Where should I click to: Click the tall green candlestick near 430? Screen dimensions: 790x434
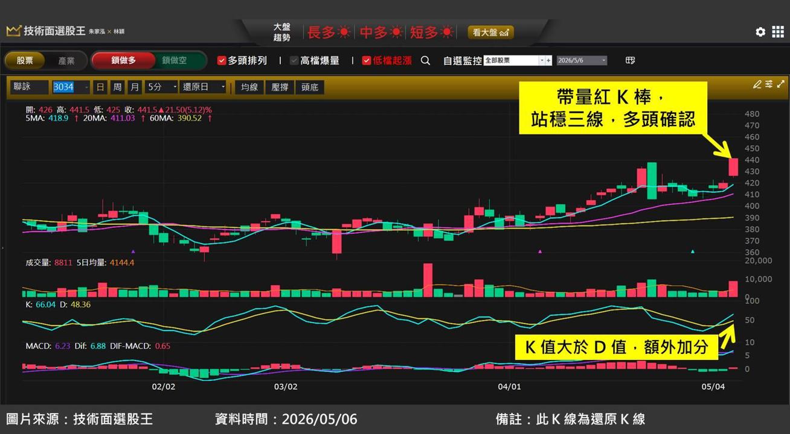click(x=652, y=181)
